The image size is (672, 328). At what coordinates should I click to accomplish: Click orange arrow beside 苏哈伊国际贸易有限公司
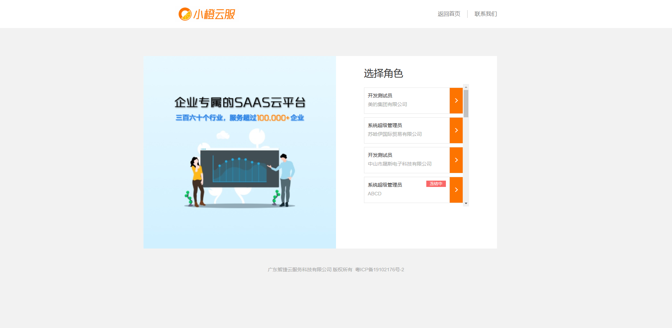pos(456,130)
